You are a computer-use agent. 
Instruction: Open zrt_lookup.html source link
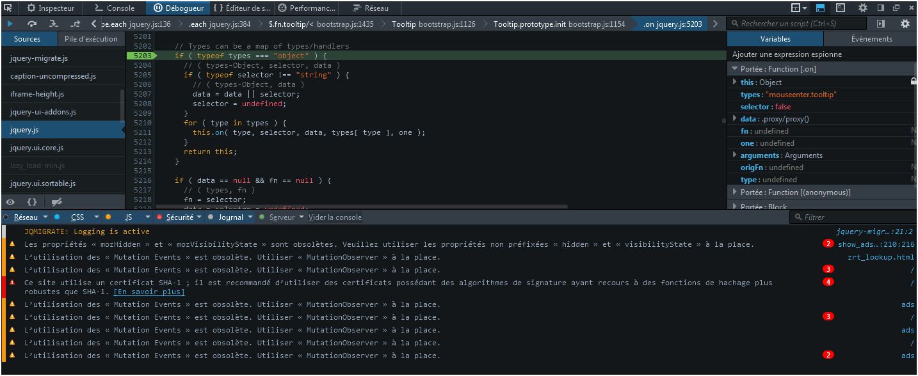(880, 257)
